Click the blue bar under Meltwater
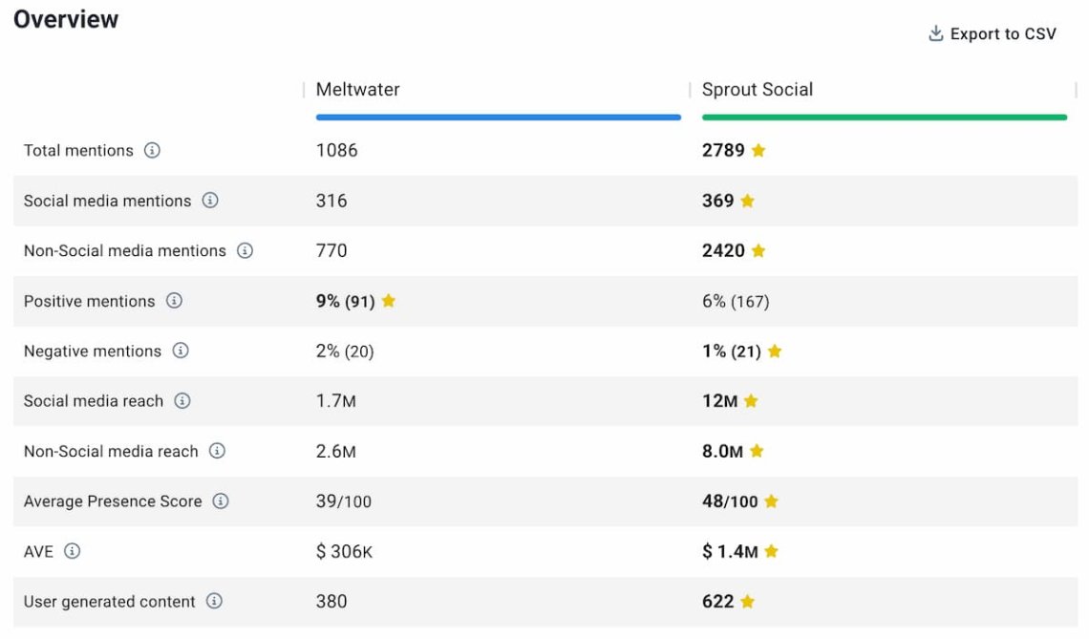 click(498, 116)
